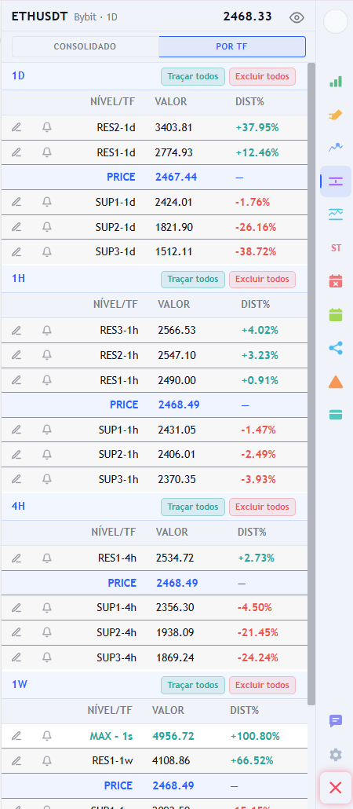Viewport: 353px width, 809px height.
Task: Click Traçar todos in the 4H section
Action: pos(193,507)
